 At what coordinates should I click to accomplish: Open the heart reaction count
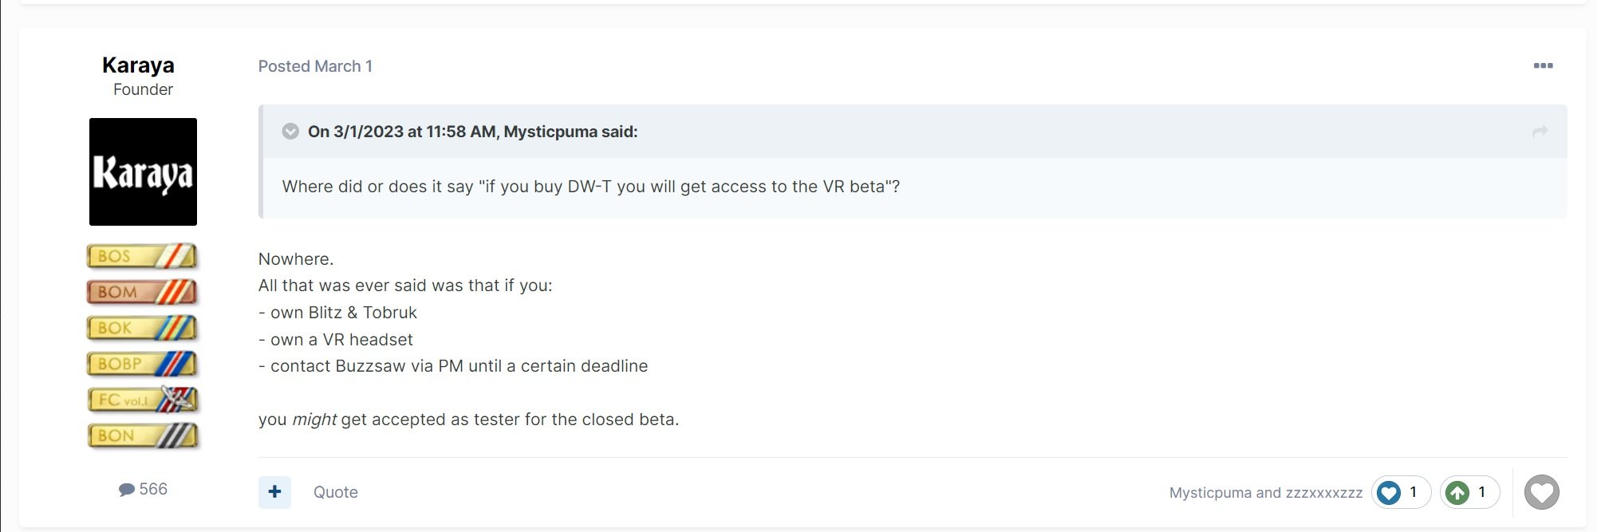(1401, 492)
